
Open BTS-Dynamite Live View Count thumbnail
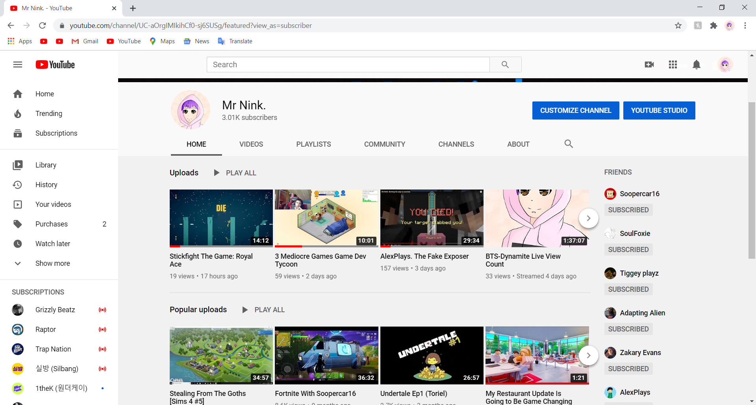[x=537, y=218]
